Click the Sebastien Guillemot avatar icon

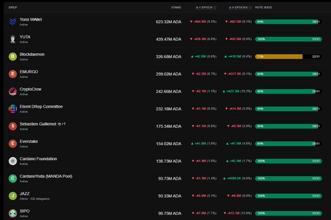point(13,126)
